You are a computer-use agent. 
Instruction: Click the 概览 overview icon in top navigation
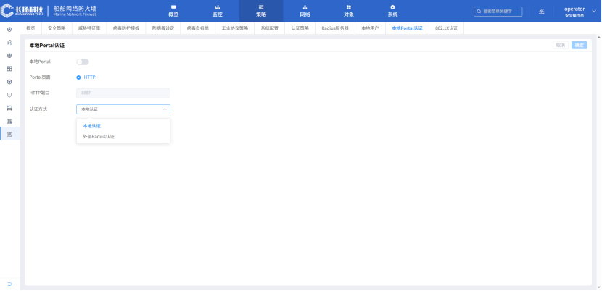point(173,7)
